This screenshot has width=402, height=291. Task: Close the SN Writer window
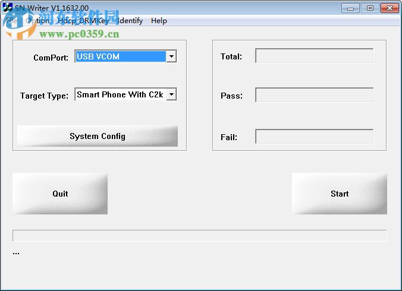390,8
